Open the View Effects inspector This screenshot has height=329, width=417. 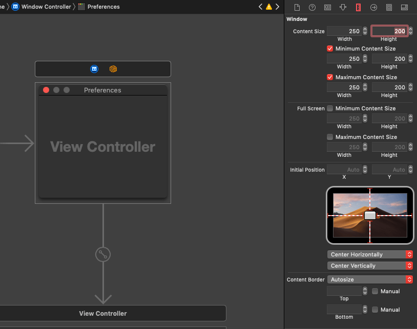pos(404,7)
